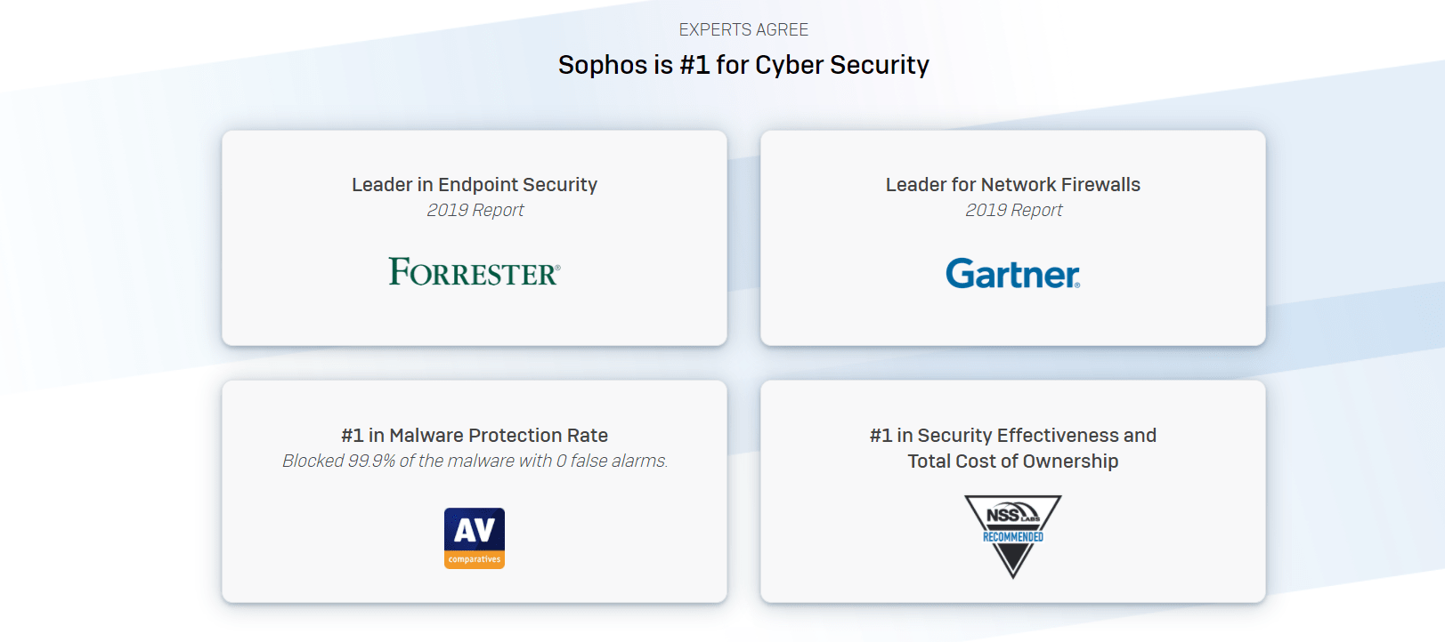The image size is (1445, 642).
Task: Open the Leader for Network Firewalls heading
Action: pos(1013,185)
